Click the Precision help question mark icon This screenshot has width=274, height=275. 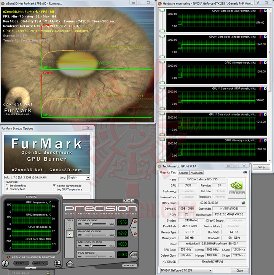coord(125,201)
